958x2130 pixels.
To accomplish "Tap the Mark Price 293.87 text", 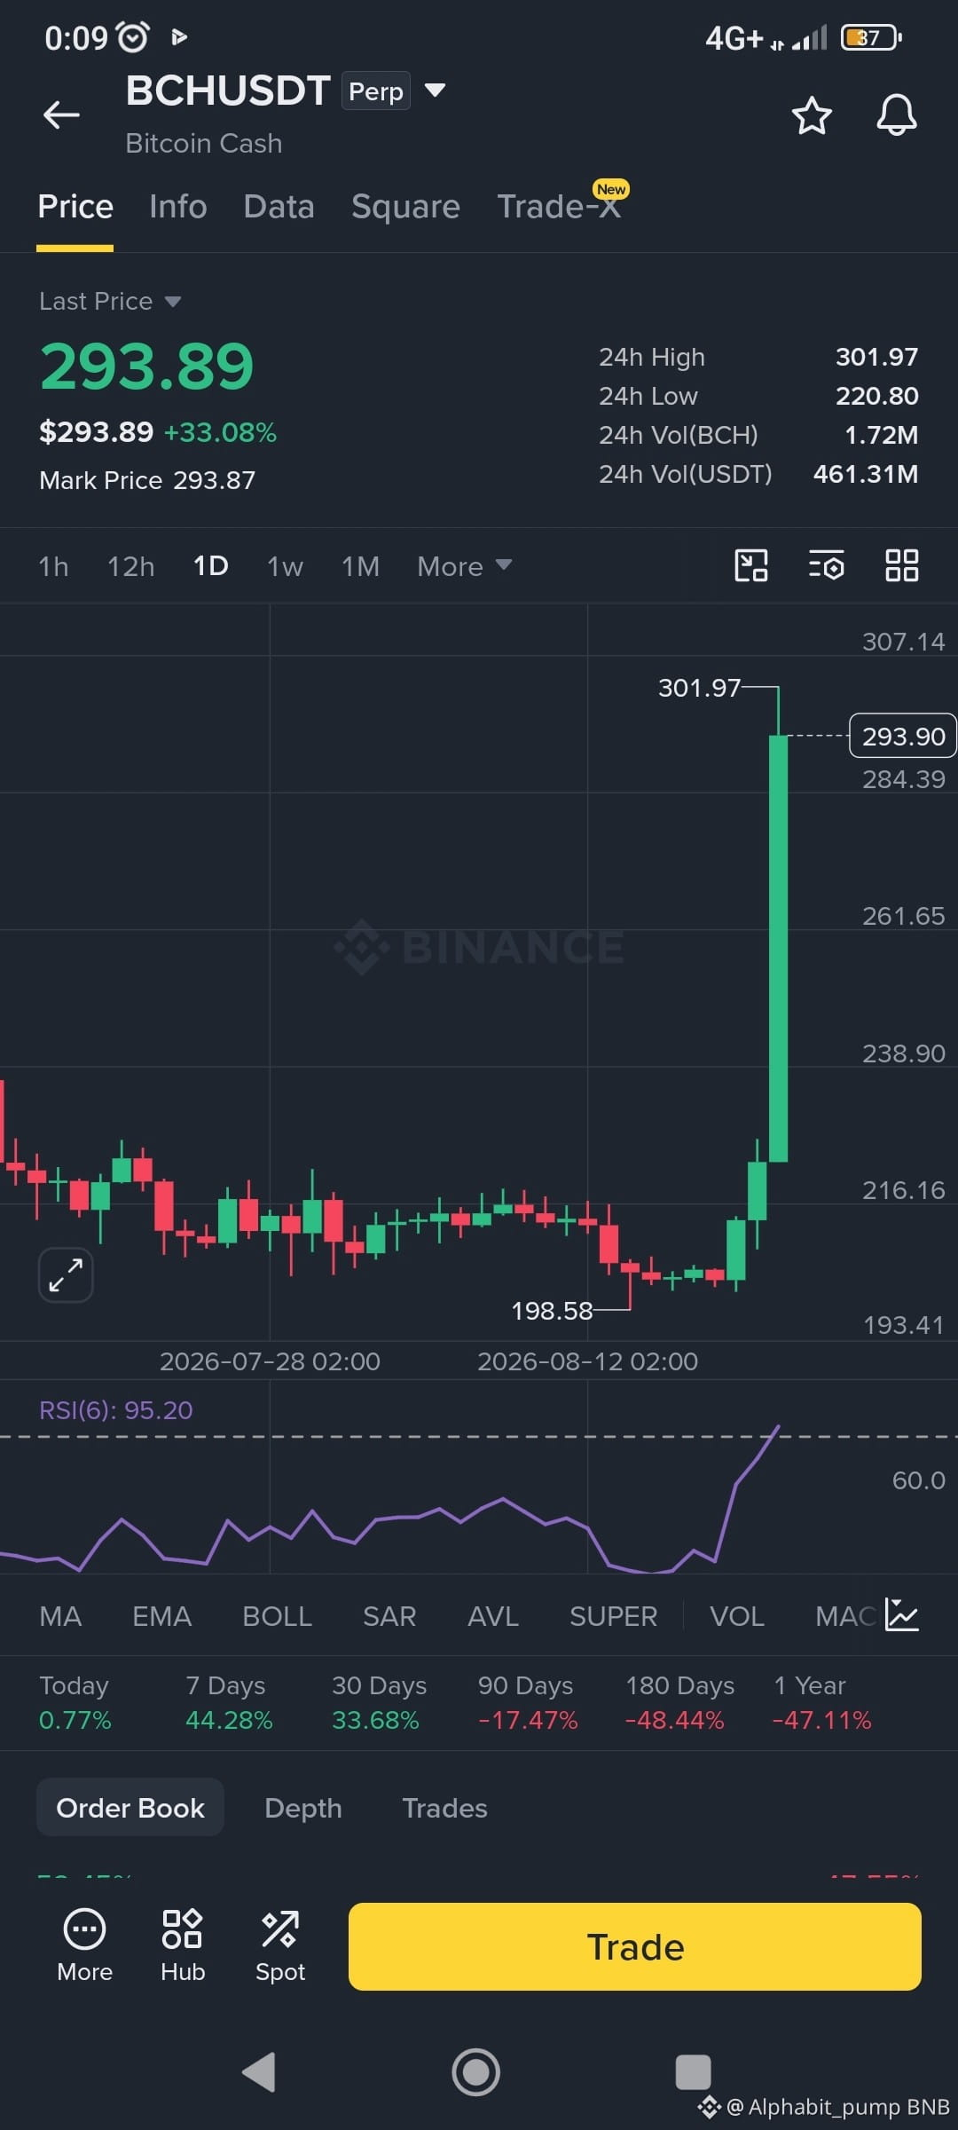I will click(x=147, y=480).
